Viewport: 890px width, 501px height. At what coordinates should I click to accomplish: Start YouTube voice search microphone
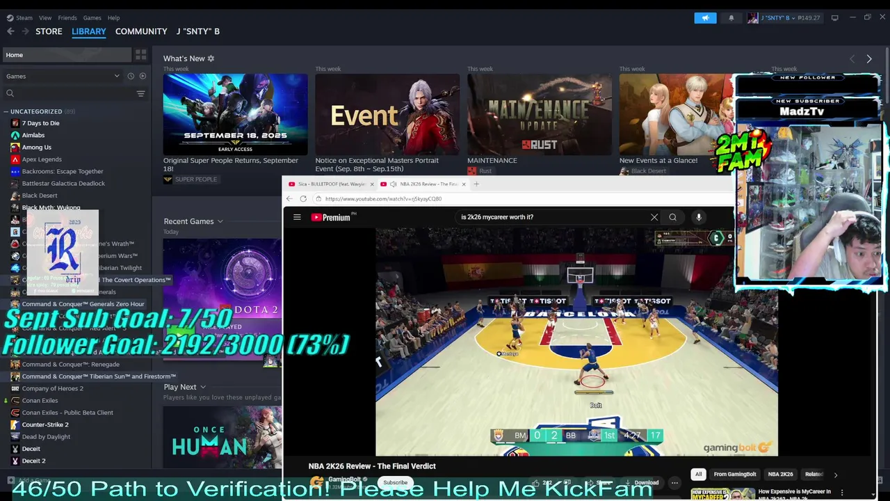(x=699, y=217)
